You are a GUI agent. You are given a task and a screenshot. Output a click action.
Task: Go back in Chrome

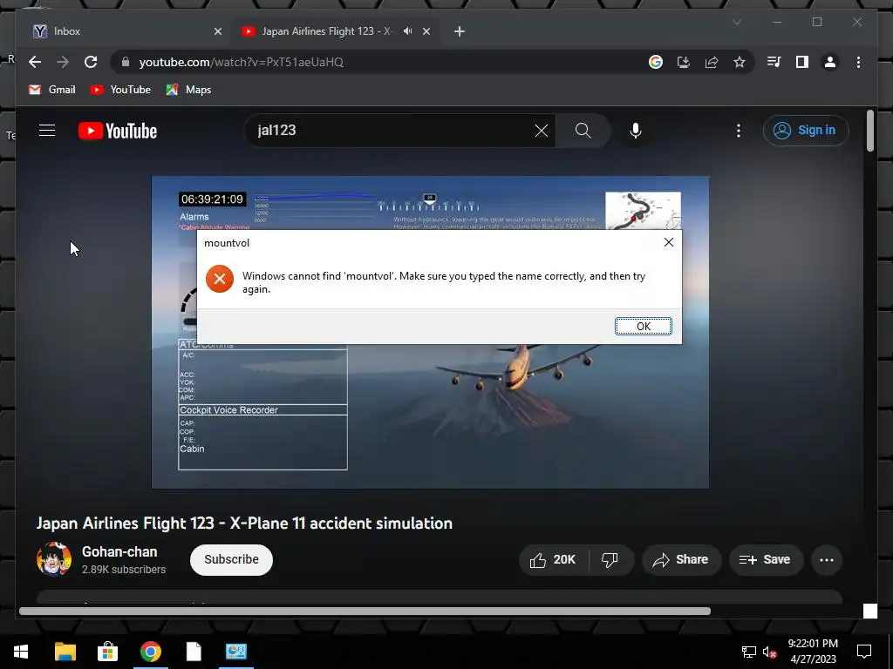(35, 62)
